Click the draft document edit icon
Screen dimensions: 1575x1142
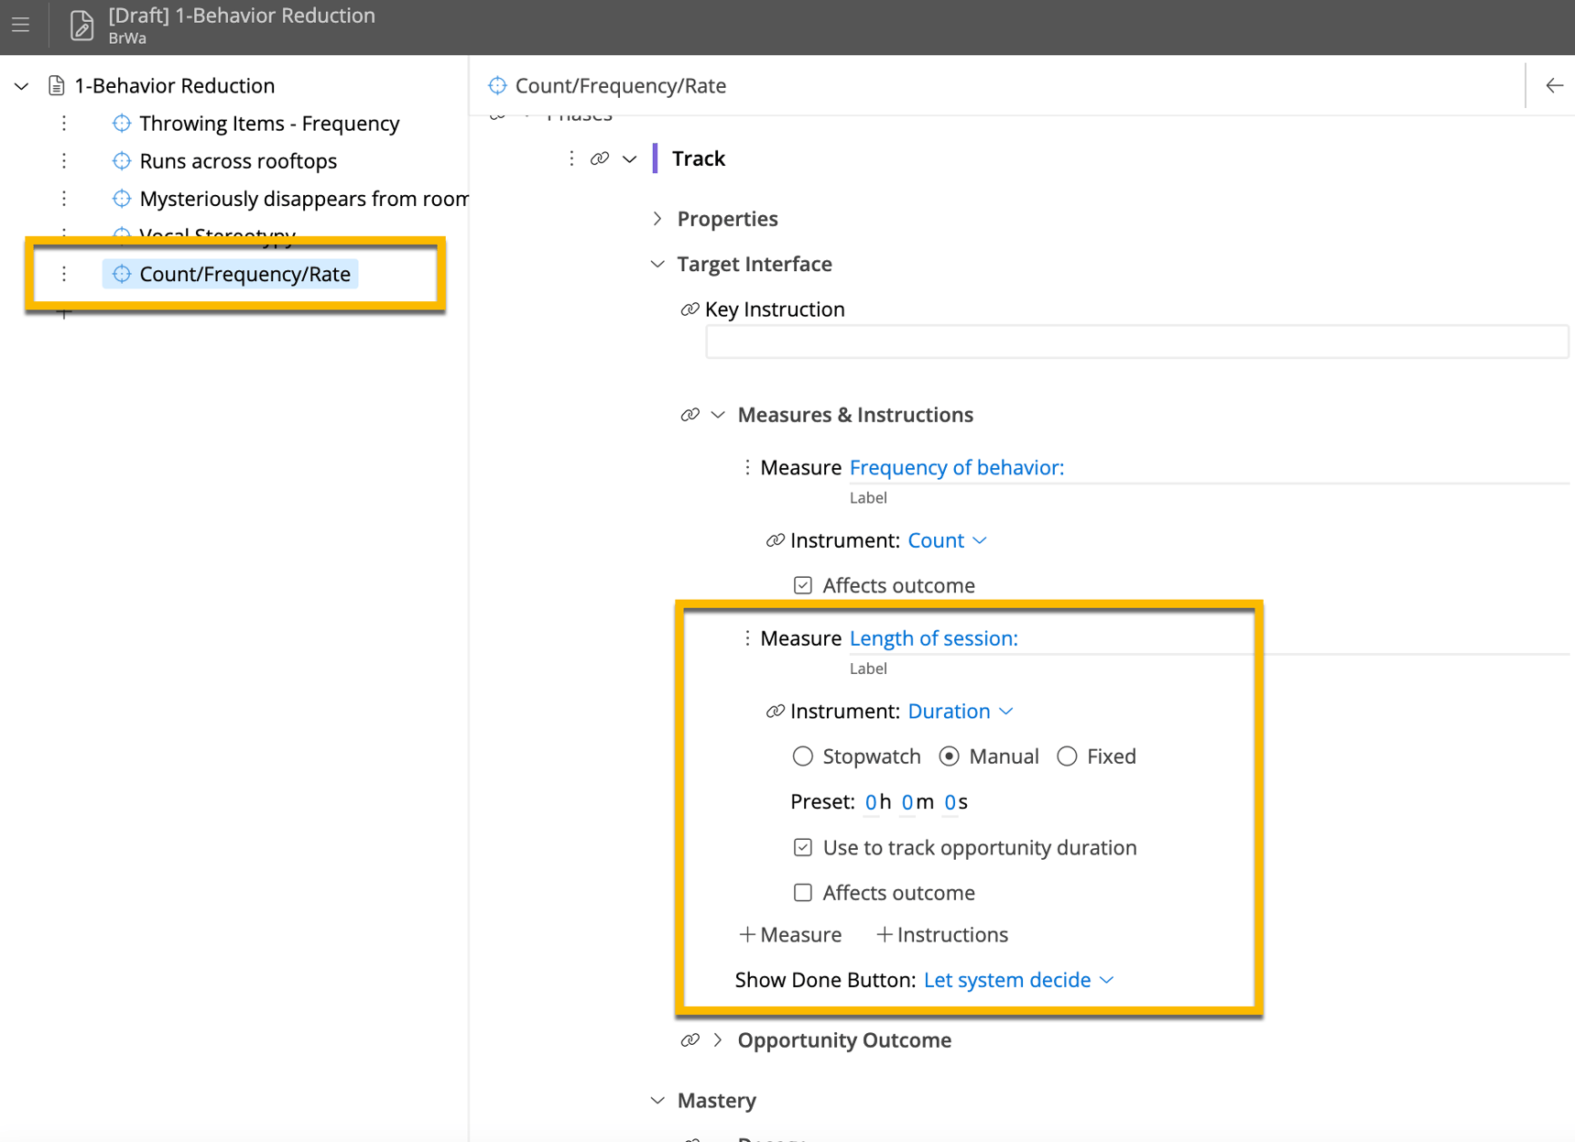(x=81, y=26)
